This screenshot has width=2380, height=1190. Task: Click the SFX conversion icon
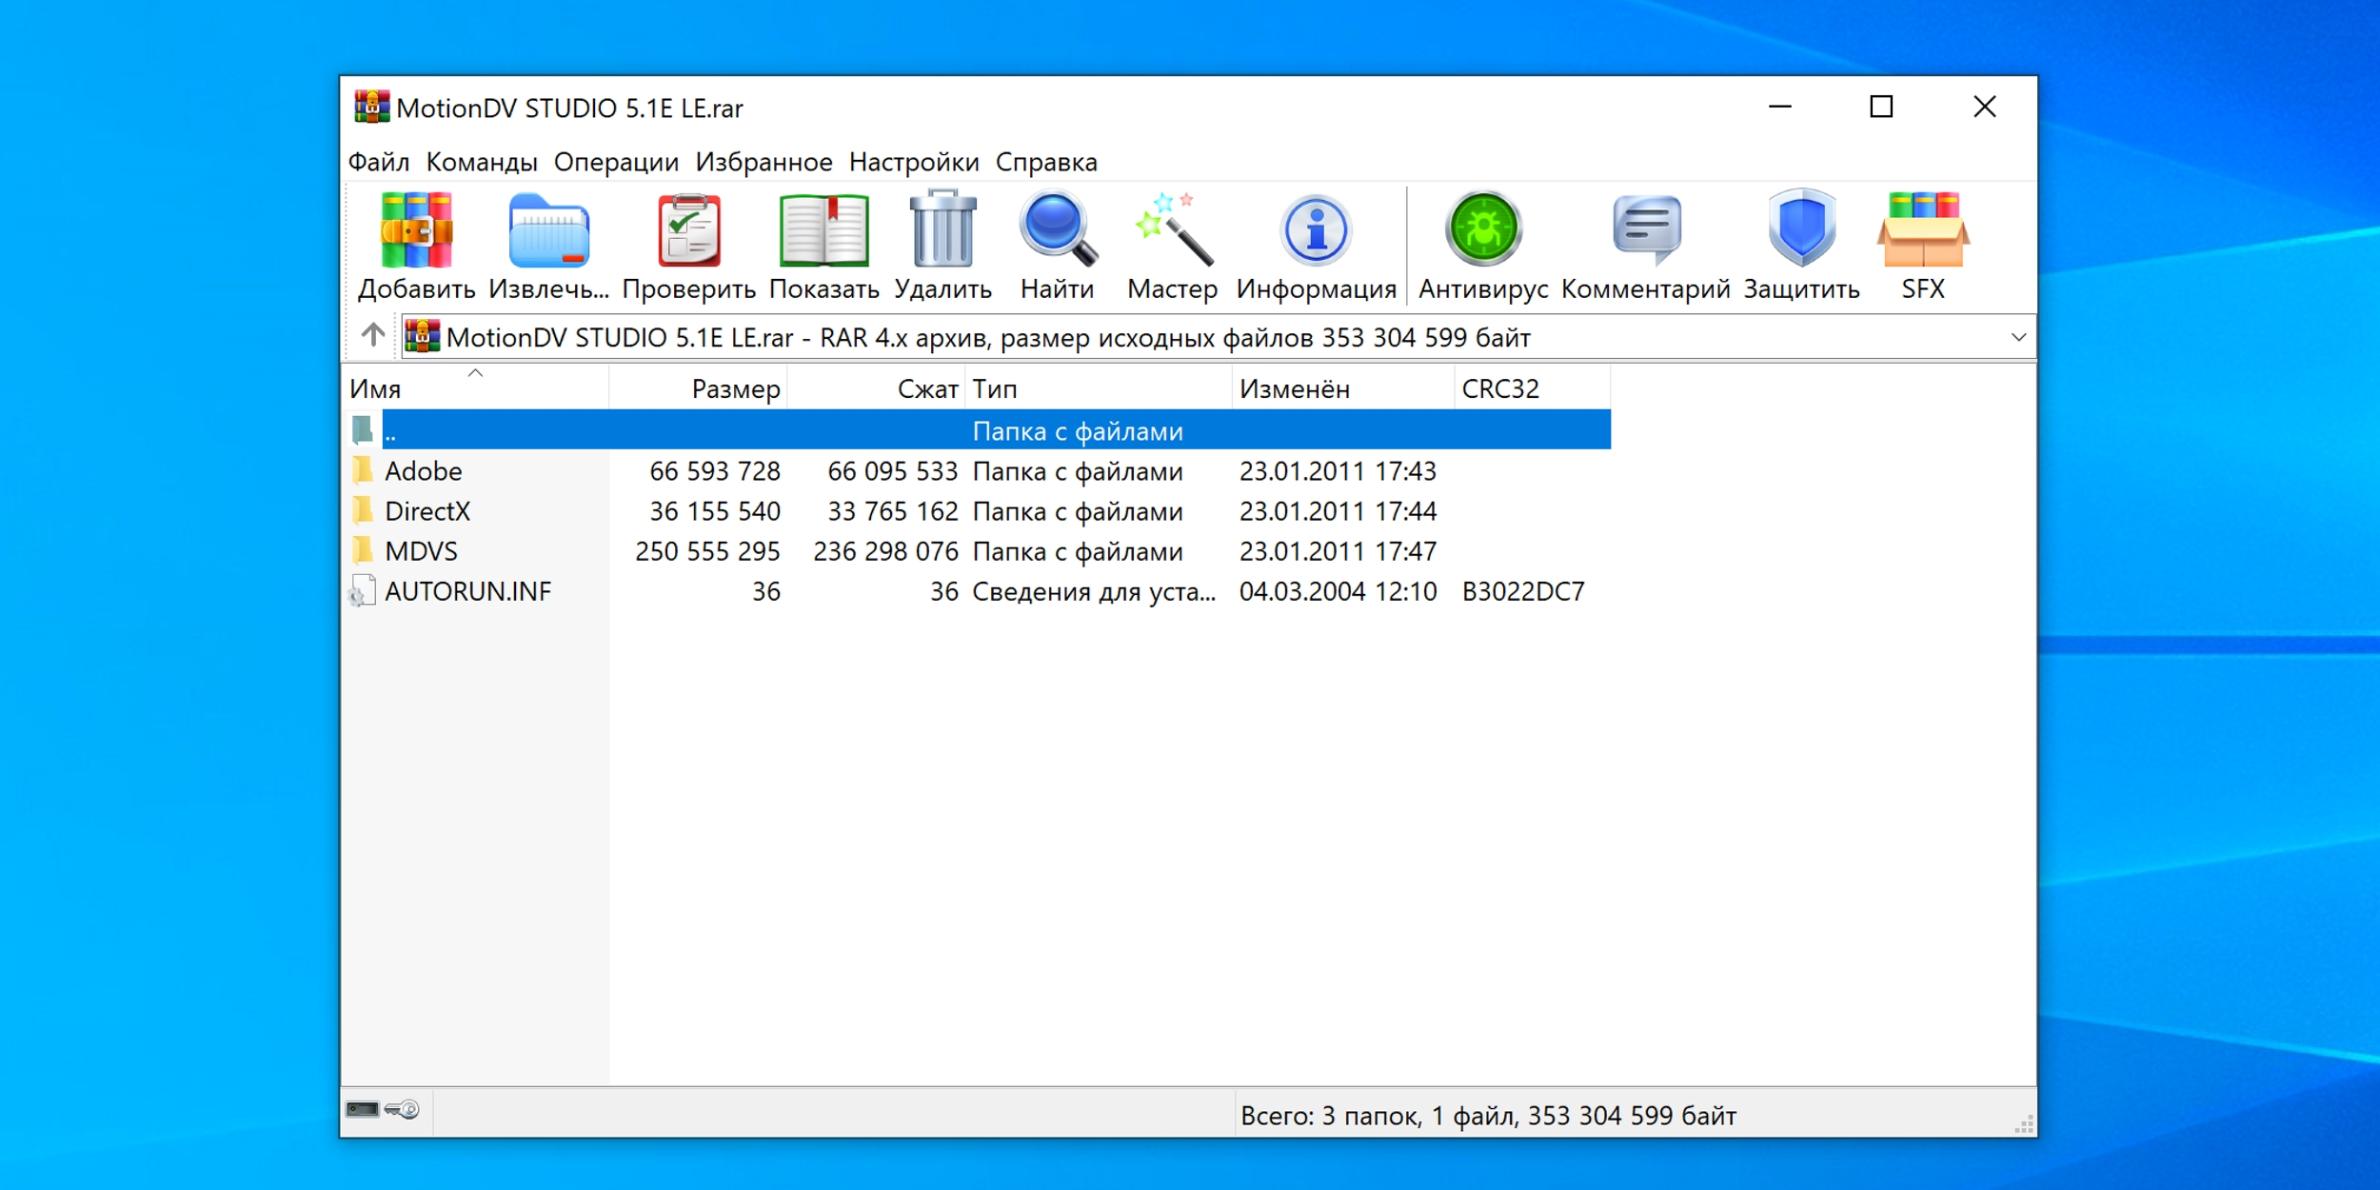(x=1923, y=231)
